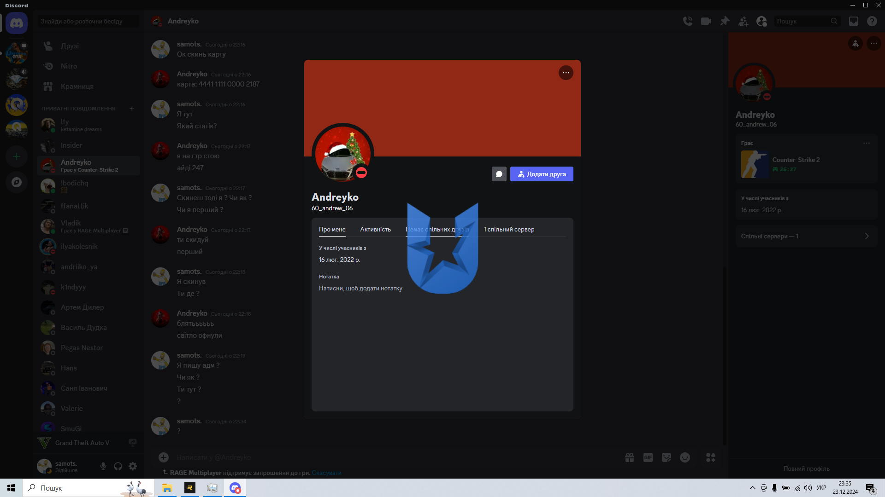
Task: Open the Insider direct message
Action: pyautogui.click(x=88, y=145)
